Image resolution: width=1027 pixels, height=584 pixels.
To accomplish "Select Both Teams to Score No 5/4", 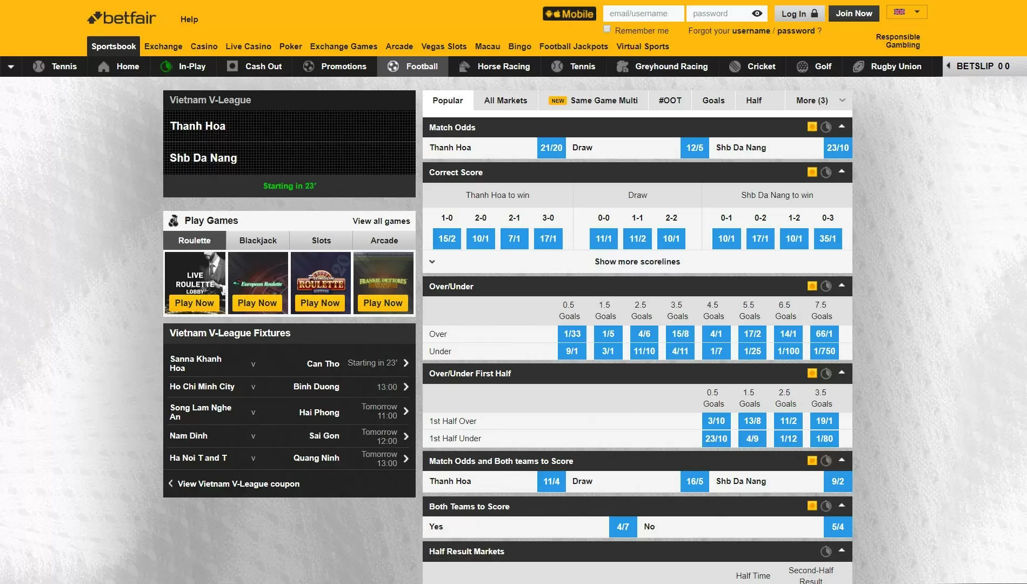I will tap(838, 527).
